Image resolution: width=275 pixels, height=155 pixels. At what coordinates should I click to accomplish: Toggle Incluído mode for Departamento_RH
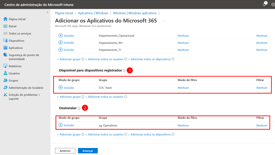click(66, 43)
